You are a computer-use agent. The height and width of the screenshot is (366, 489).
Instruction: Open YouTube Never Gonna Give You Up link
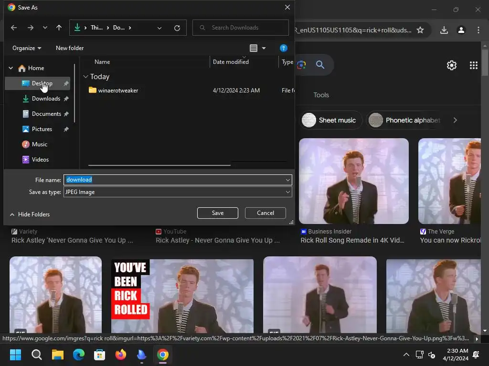point(218,240)
